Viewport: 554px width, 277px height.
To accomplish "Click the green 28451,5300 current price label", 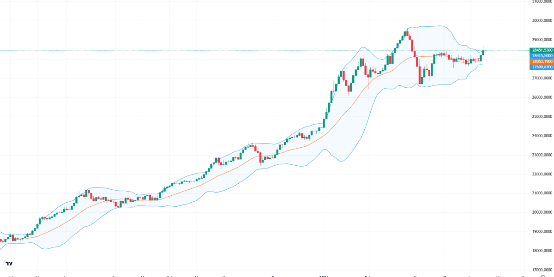I will (542, 50).
